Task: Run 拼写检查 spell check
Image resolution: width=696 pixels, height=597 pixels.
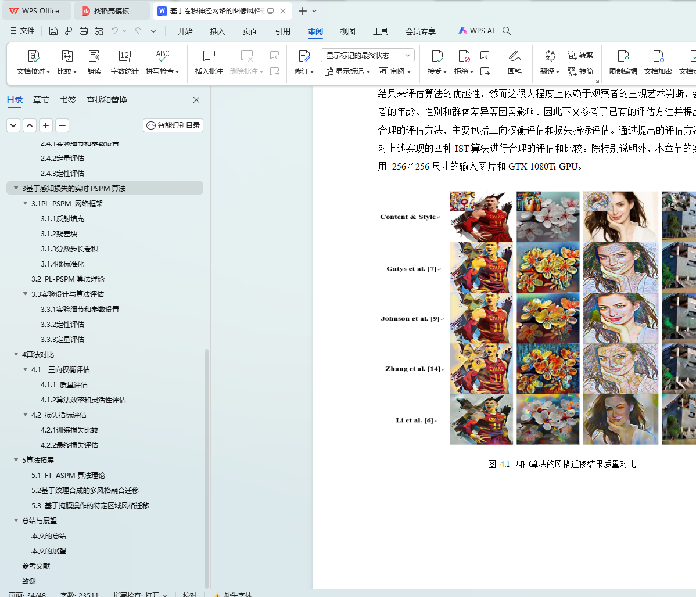Action: tap(163, 62)
